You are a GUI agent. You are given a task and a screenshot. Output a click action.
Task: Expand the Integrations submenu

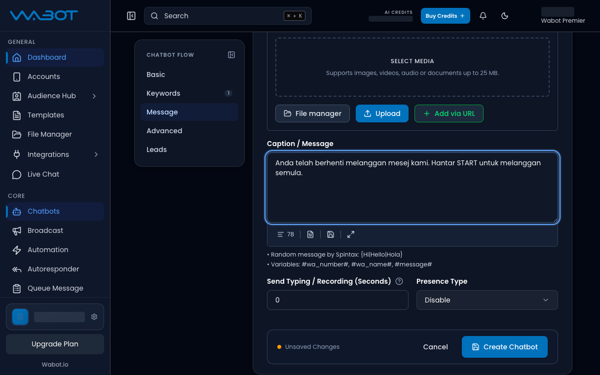[x=55, y=154]
